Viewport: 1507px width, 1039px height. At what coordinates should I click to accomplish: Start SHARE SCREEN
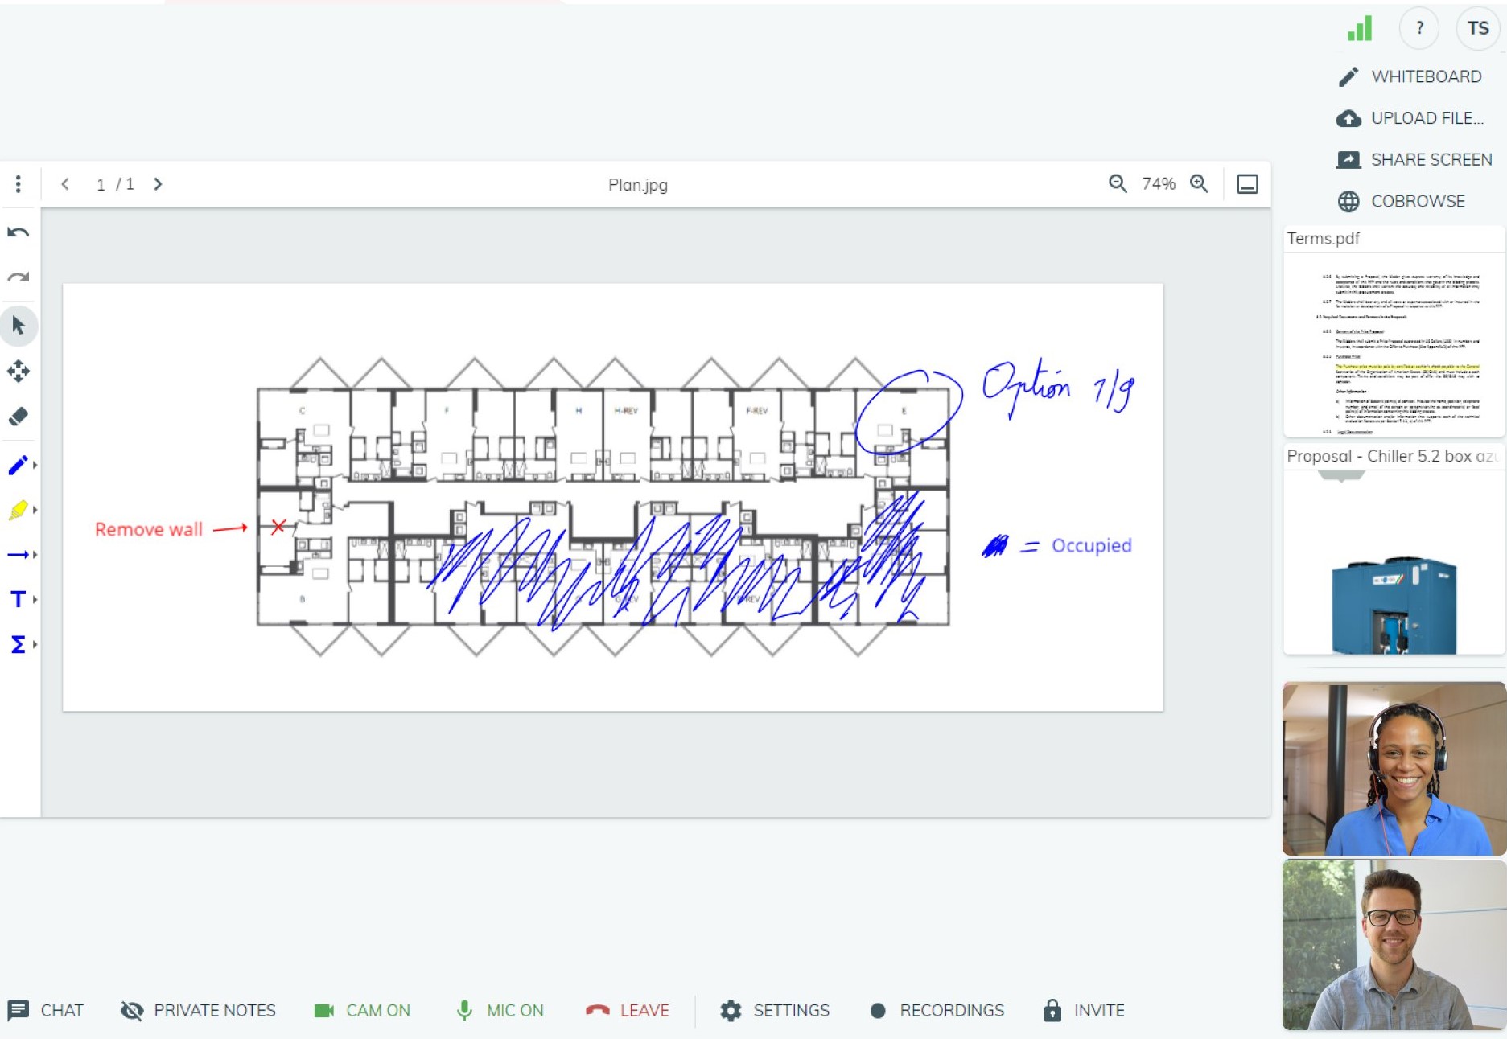click(1414, 159)
